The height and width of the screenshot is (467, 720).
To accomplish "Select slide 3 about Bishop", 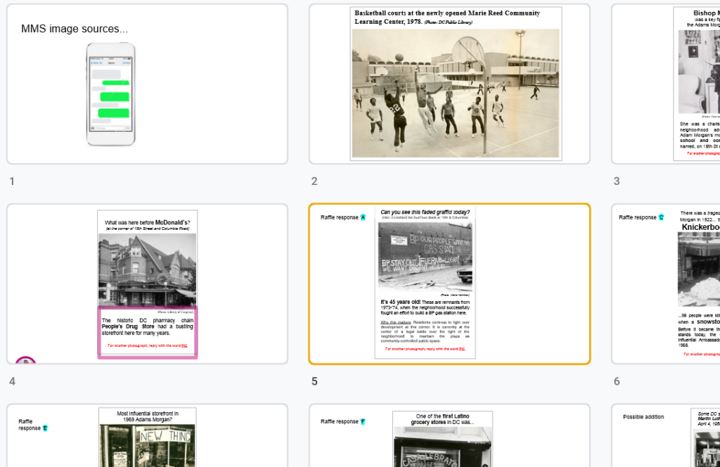I will (x=665, y=84).
